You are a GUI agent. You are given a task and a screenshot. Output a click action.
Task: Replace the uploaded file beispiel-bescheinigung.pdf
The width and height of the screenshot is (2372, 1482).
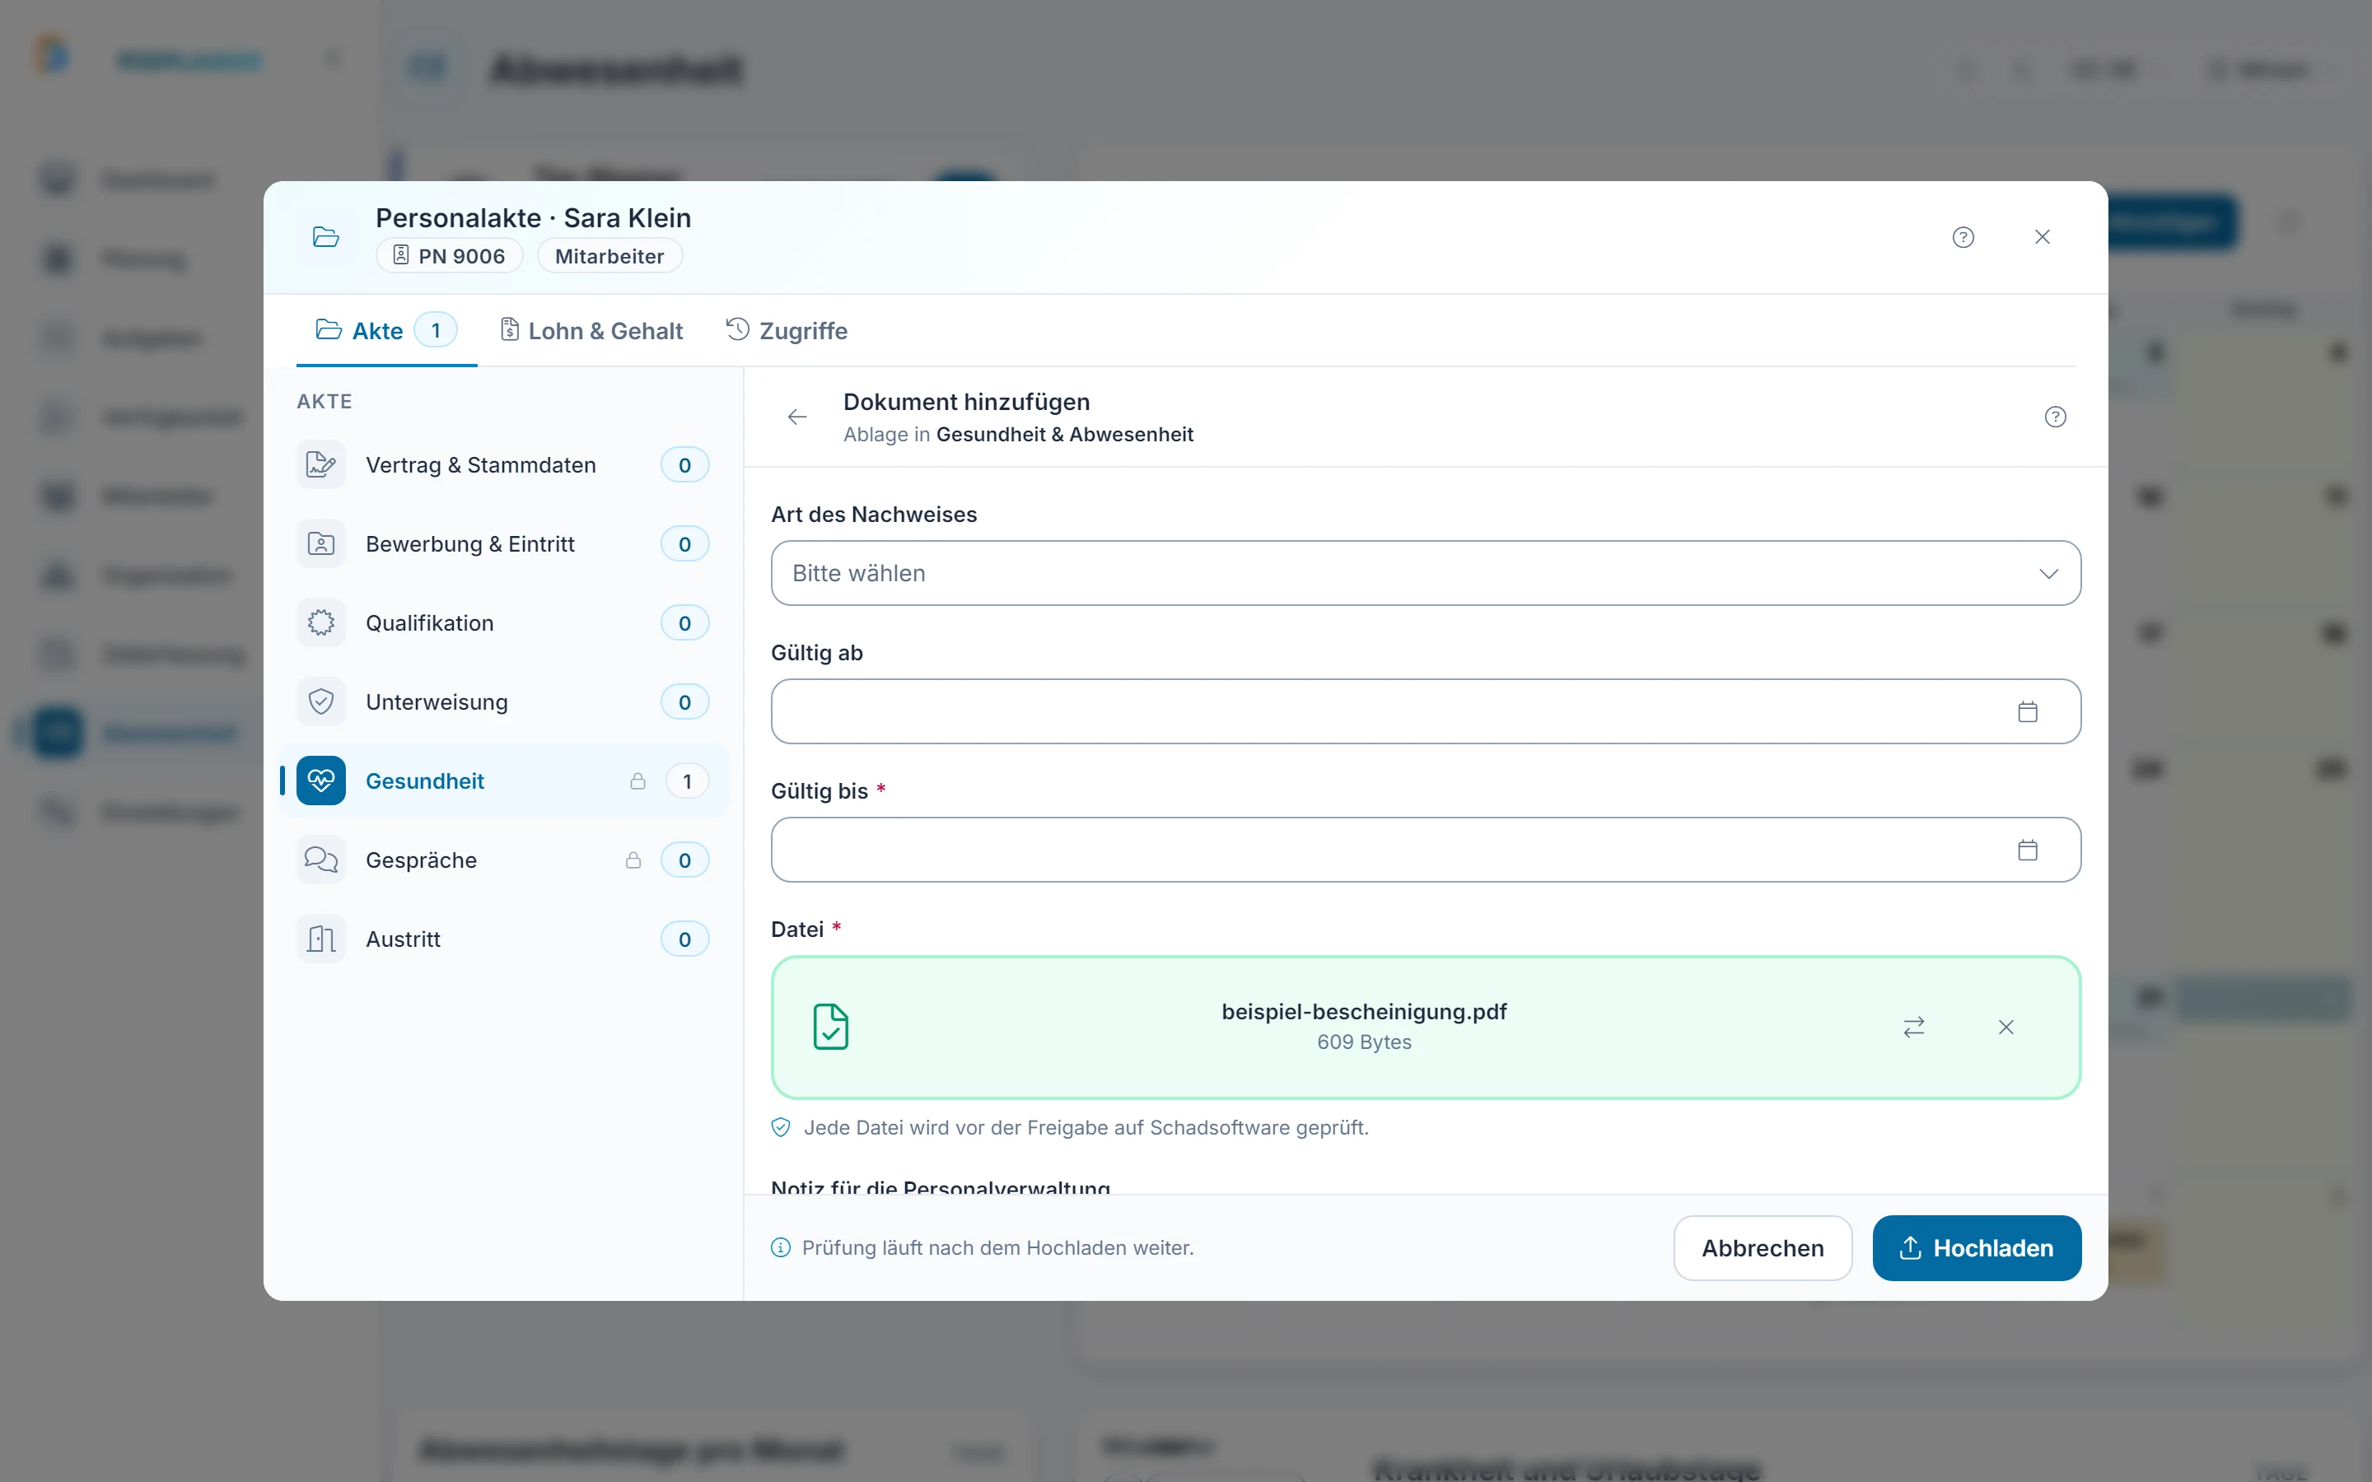1913,1028
